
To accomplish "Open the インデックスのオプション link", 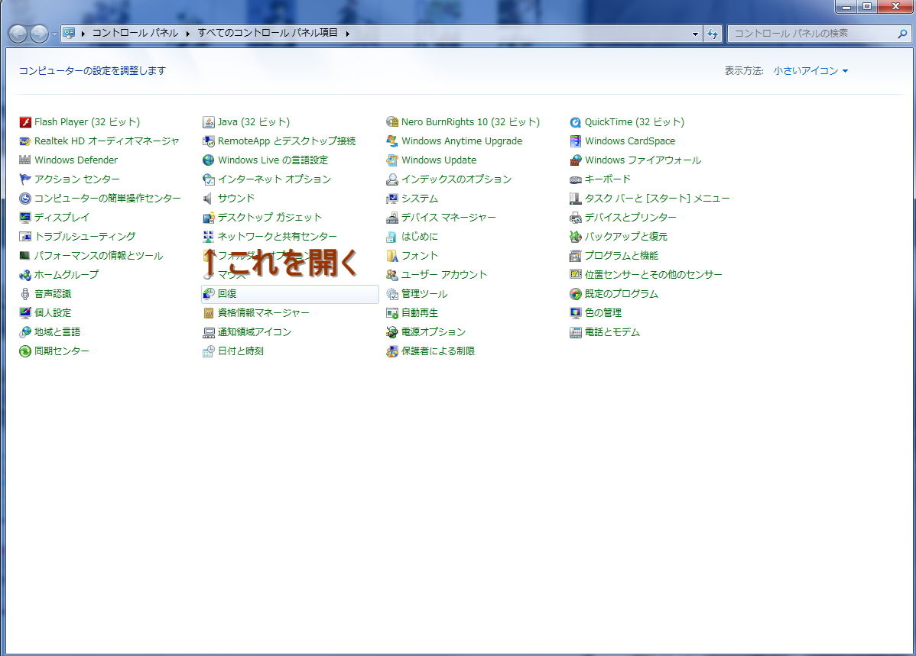I will tap(456, 179).
